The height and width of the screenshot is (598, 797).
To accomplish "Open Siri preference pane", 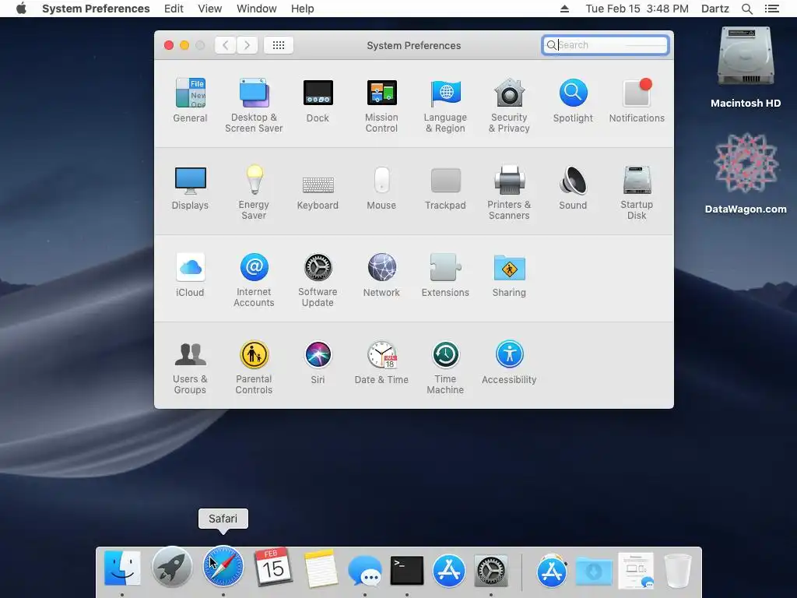I will point(318,363).
